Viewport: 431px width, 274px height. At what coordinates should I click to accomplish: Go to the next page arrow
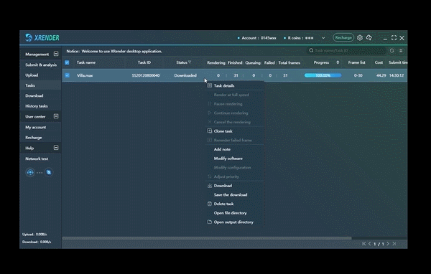pos(388,244)
